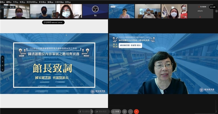The width and height of the screenshot is (218, 114).
Task: Open the 檔案 (File) menu
Action: tap(2, 2)
